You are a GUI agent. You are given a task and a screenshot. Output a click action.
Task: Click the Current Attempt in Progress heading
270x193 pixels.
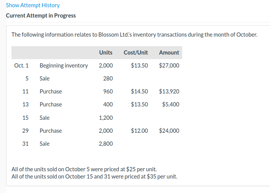41,16
